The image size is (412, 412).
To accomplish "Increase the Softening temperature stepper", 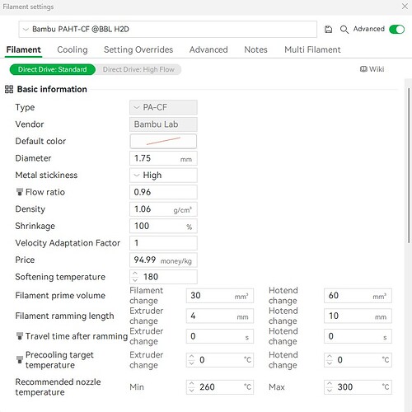I will (x=135, y=274).
